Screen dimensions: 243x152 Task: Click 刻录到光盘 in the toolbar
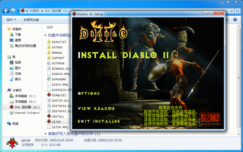pos(31,20)
